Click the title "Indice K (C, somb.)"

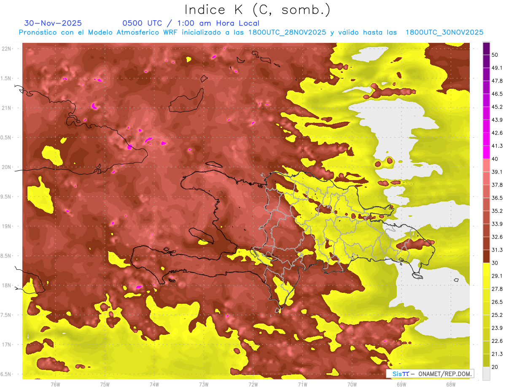(258, 10)
